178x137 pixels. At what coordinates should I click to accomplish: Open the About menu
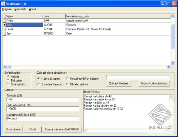(34, 9)
